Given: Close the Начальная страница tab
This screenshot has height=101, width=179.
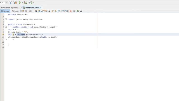Looking at the screenshot, I should (x=21, y=8).
